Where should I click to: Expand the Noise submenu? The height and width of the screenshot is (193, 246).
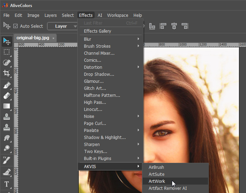(111, 116)
